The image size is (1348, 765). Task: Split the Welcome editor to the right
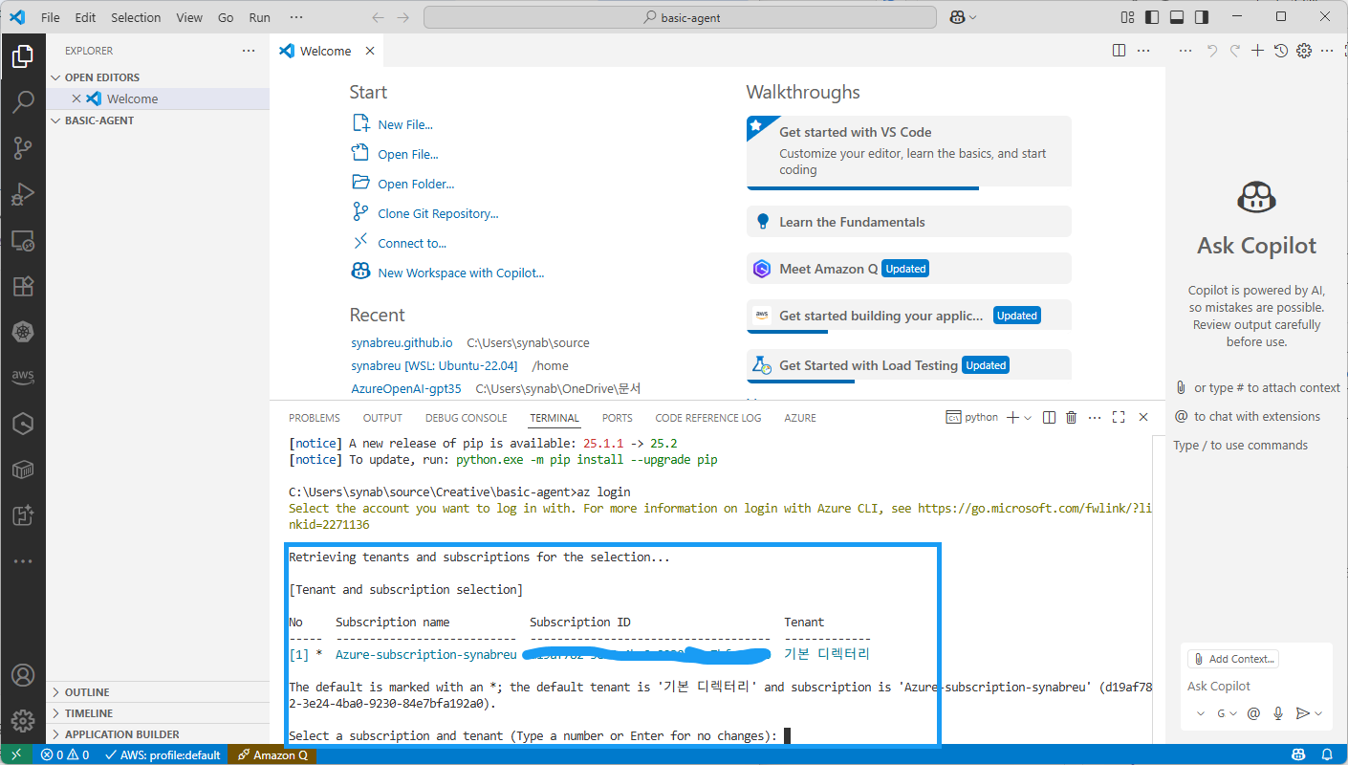coord(1119,51)
